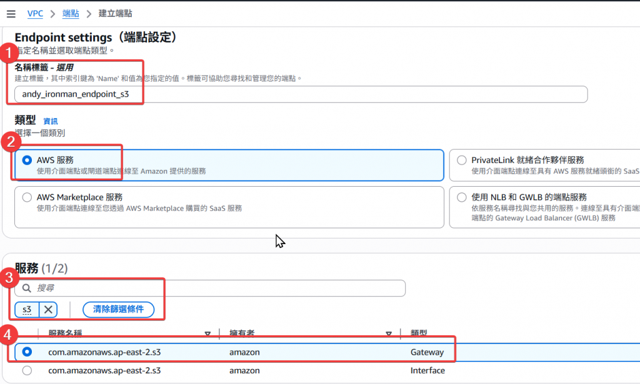
Task: Click the Endpoint settings heading
Action: [x=96, y=37]
